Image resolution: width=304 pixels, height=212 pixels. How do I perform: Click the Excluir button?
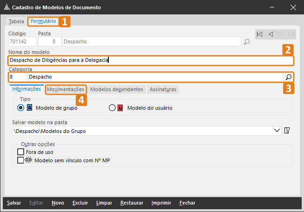pos(80,203)
